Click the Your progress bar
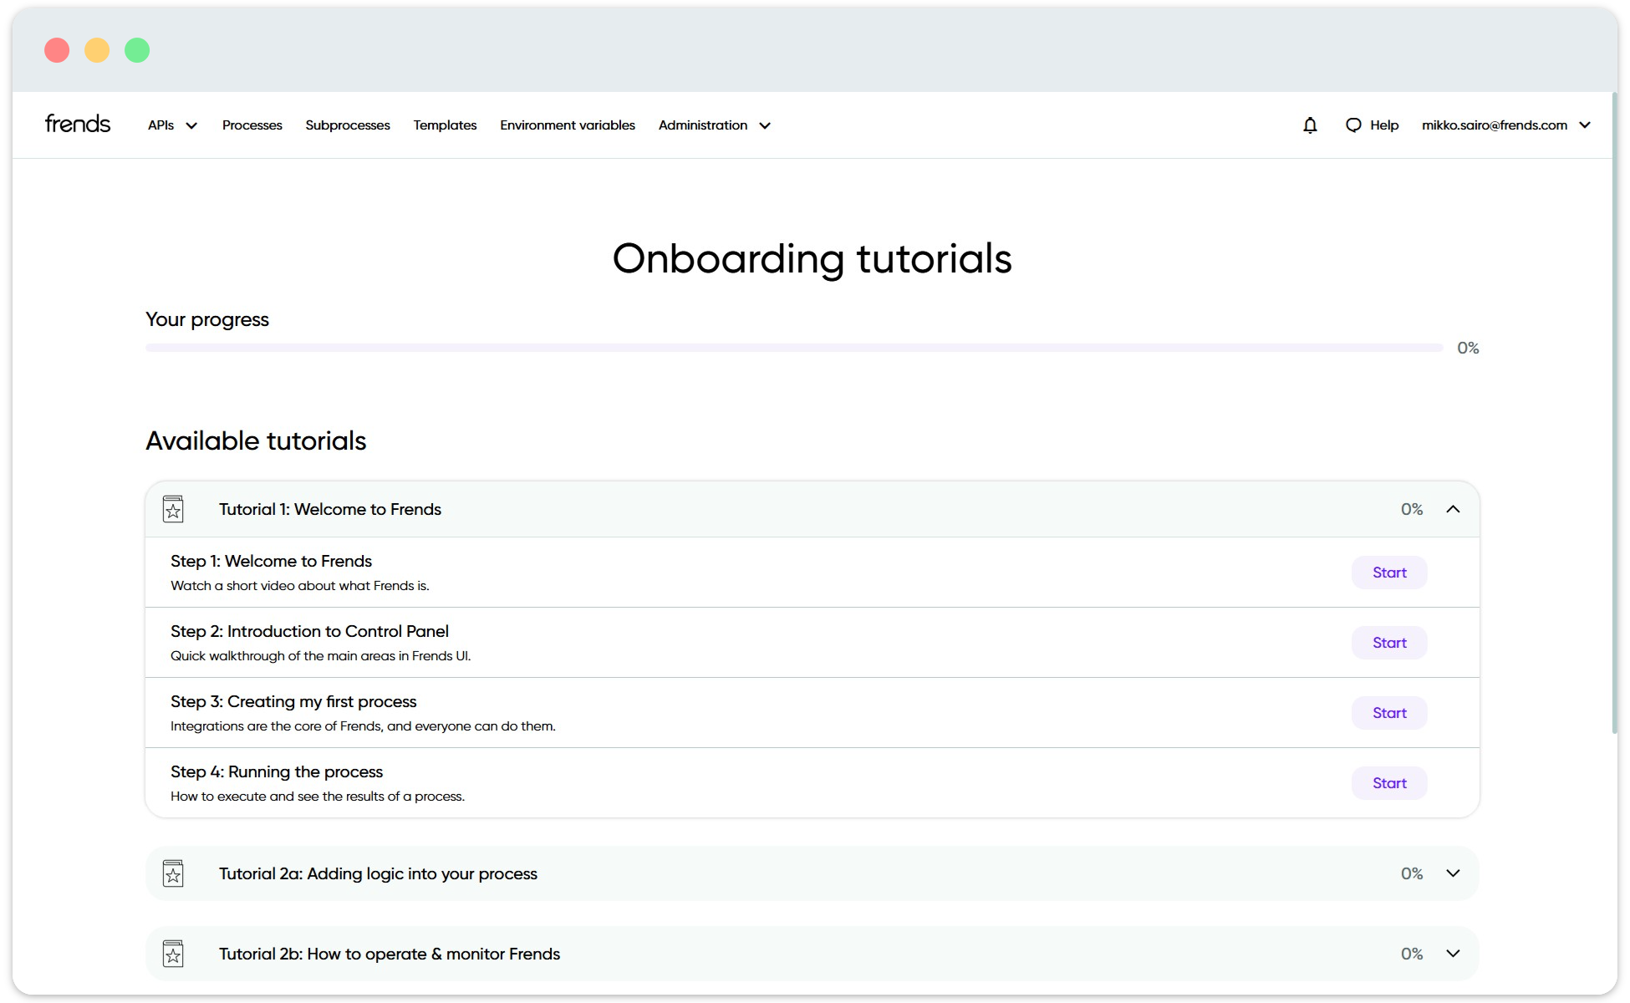Image resolution: width=1630 pixels, height=1003 pixels. coord(794,347)
